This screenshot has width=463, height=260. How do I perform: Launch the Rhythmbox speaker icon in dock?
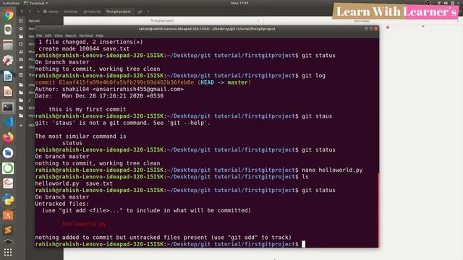point(8,30)
